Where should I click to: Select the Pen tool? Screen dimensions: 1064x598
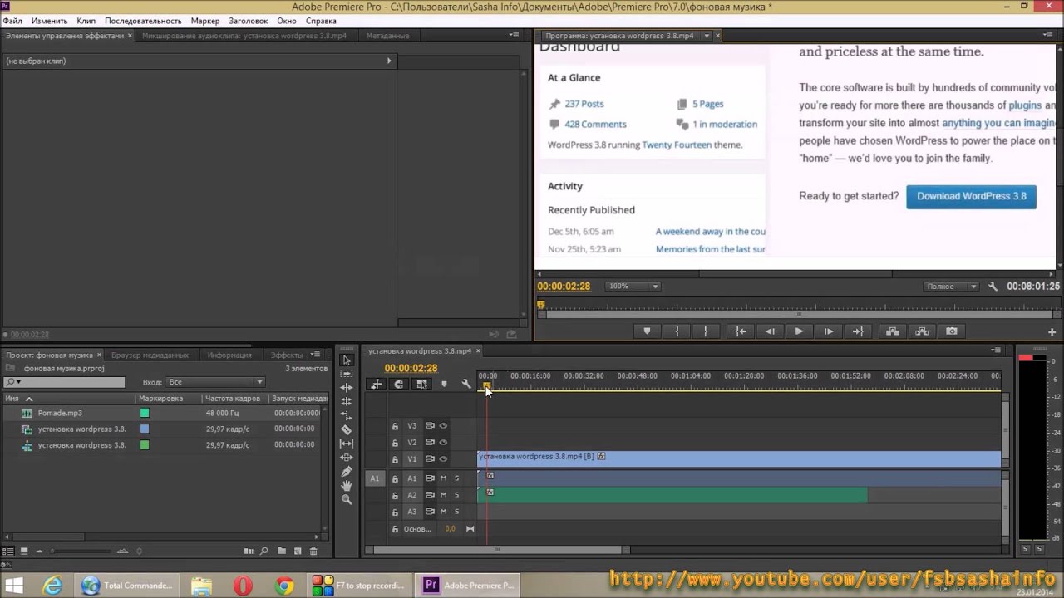(x=347, y=472)
